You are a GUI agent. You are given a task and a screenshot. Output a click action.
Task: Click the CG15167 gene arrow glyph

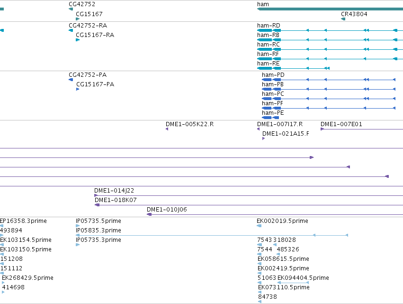pos(78,19)
